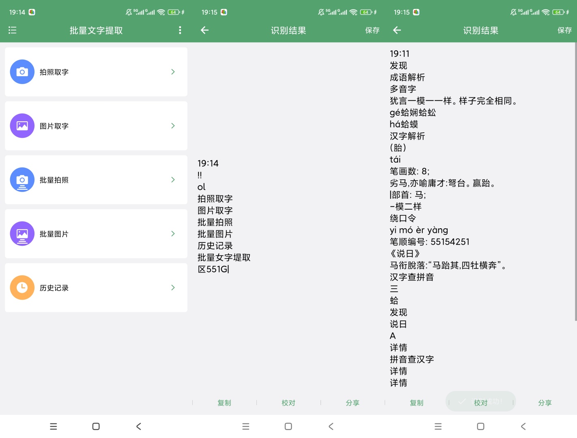Tap the blue stacked camera icon for 批量拍照
Viewport: 577px width, 438px height.
coord(22,180)
